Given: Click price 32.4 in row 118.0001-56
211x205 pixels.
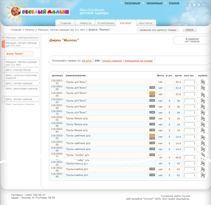Looking at the screenshot, I should 178,88.
